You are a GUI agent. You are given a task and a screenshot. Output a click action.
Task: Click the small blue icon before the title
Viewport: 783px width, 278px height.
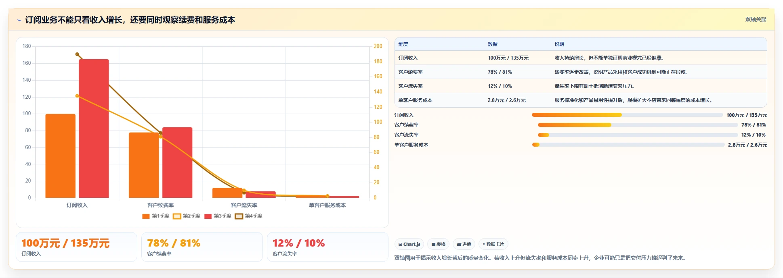(19, 20)
